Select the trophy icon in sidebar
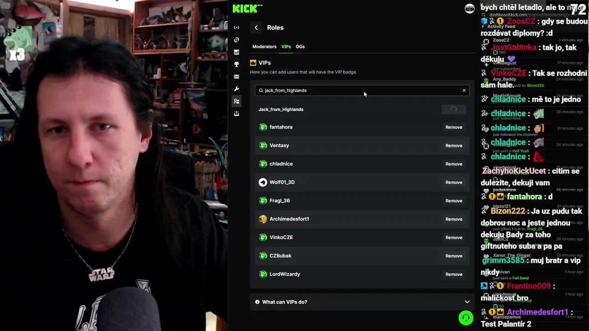The height and width of the screenshot is (331, 589). pyautogui.click(x=237, y=64)
